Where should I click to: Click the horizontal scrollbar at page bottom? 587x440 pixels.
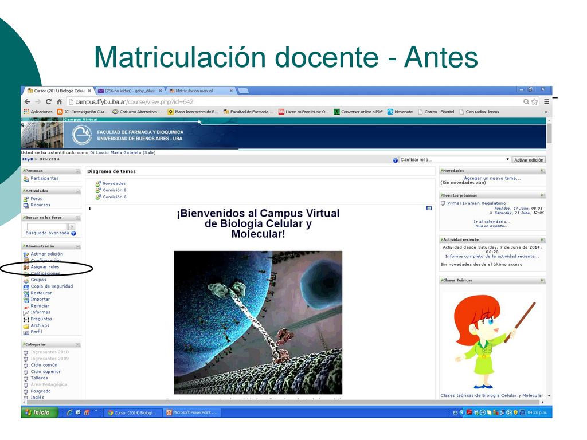click(283, 402)
